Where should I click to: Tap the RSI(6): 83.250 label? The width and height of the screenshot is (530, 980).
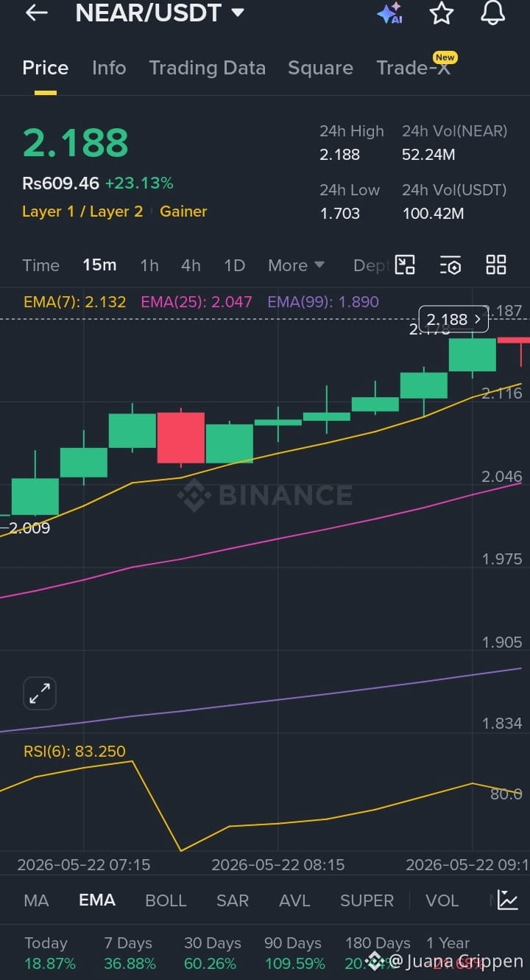click(74, 752)
